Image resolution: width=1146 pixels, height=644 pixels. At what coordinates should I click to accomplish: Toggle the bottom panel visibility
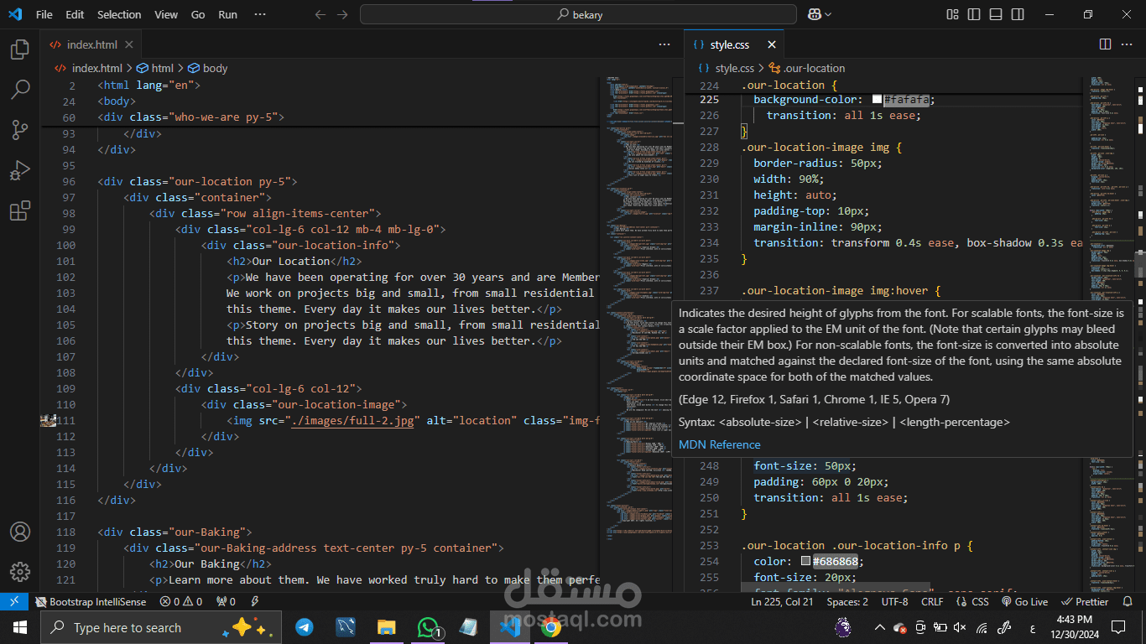[996, 14]
